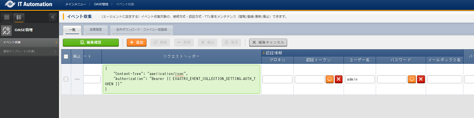Toggle the select-all checkbox in table header
This screenshot has height=118, width=474.
(66, 57)
